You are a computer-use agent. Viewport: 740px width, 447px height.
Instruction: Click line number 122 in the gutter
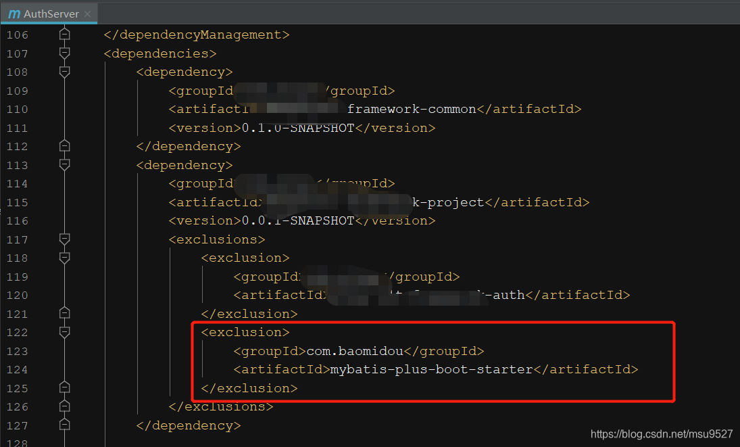click(x=16, y=332)
